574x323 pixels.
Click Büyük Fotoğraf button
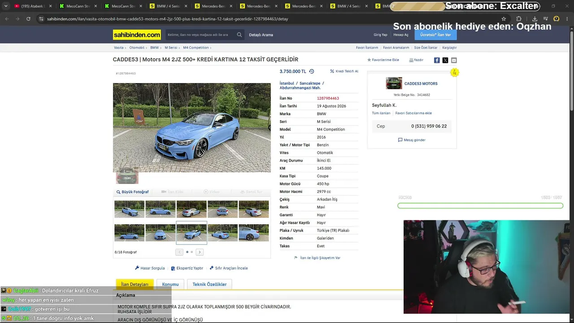(x=133, y=192)
